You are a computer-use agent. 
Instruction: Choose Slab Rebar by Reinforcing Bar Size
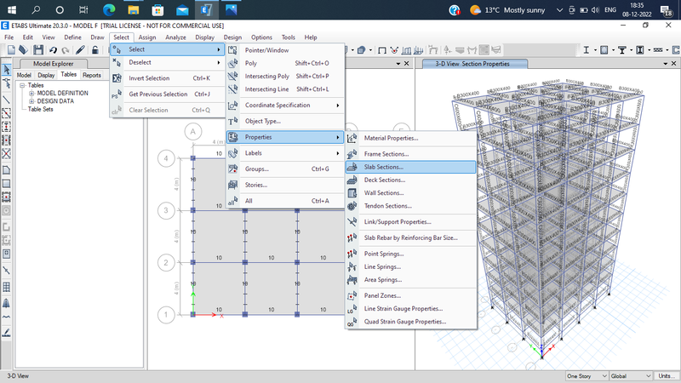click(411, 238)
